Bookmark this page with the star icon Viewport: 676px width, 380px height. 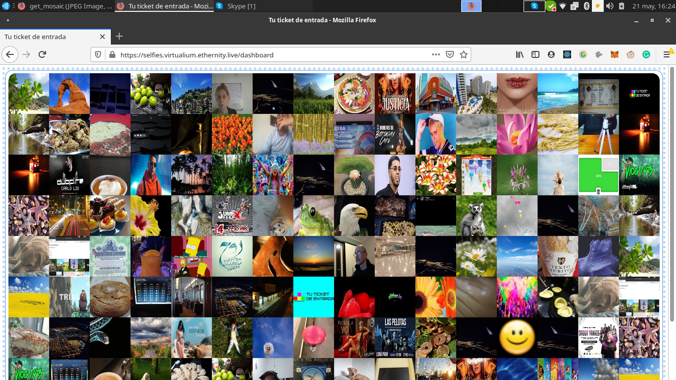pos(464,55)
